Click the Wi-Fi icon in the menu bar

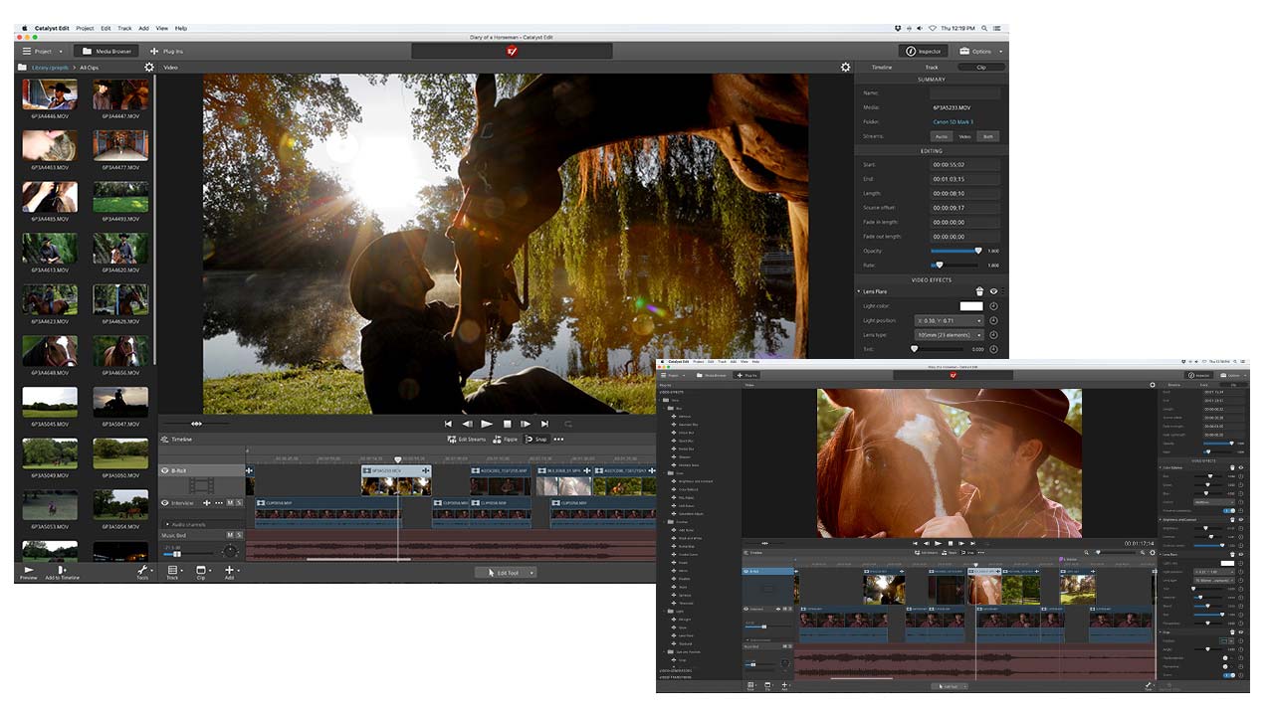coord(932,28)
